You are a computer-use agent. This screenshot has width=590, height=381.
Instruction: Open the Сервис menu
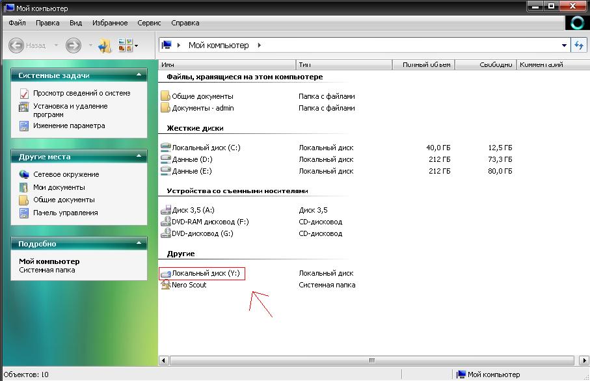(x=150, y=23)
